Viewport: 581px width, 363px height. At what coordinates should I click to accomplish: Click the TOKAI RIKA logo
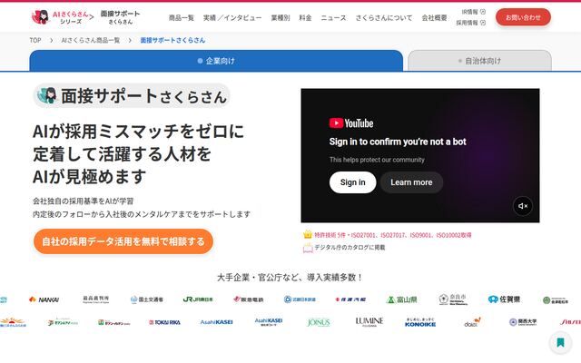tap(164, 322)
